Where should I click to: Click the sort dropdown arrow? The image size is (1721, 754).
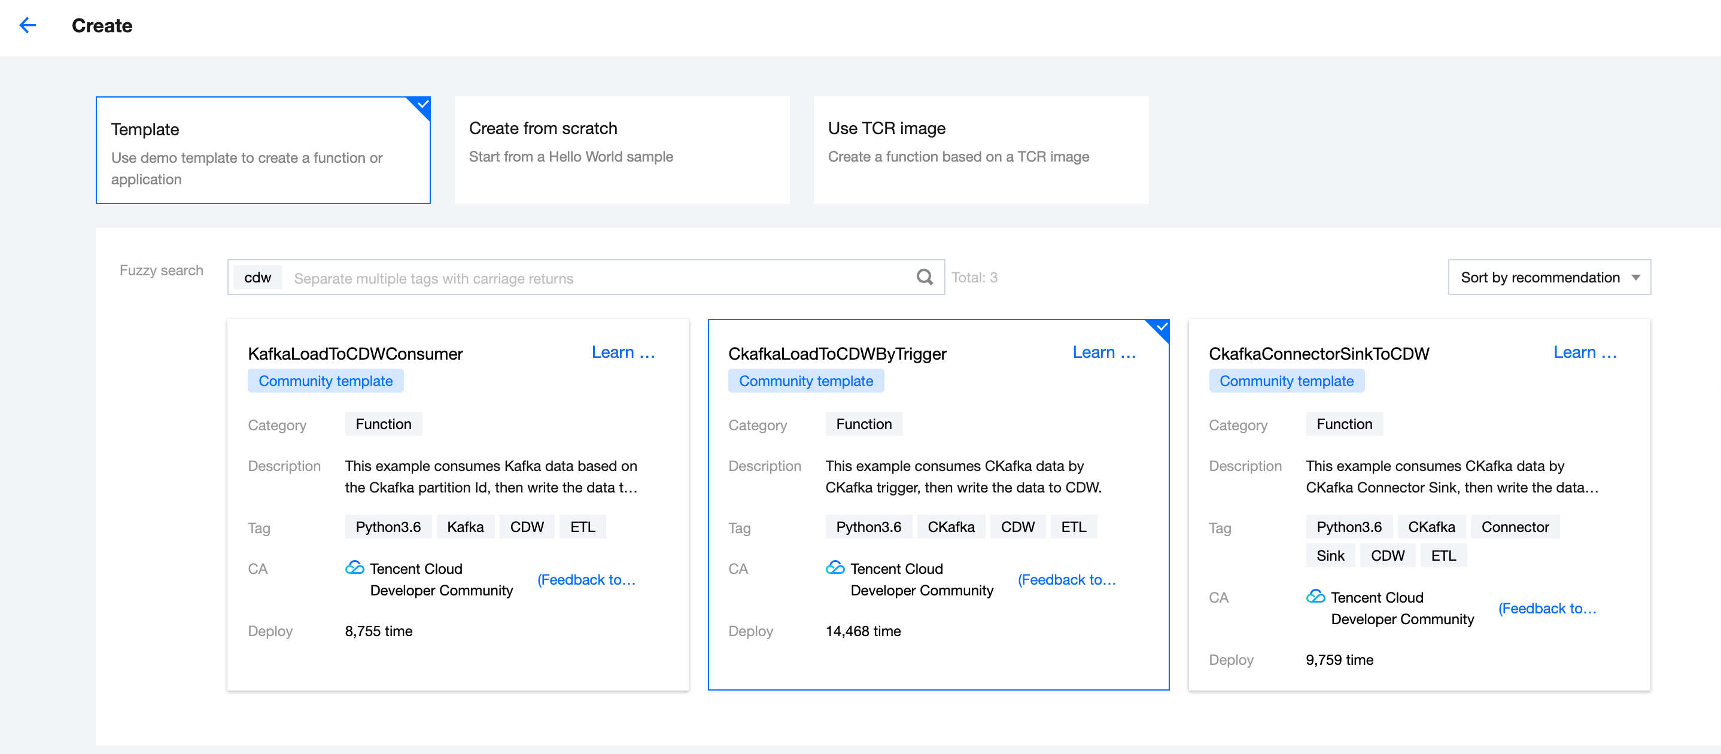point(1635,278)
